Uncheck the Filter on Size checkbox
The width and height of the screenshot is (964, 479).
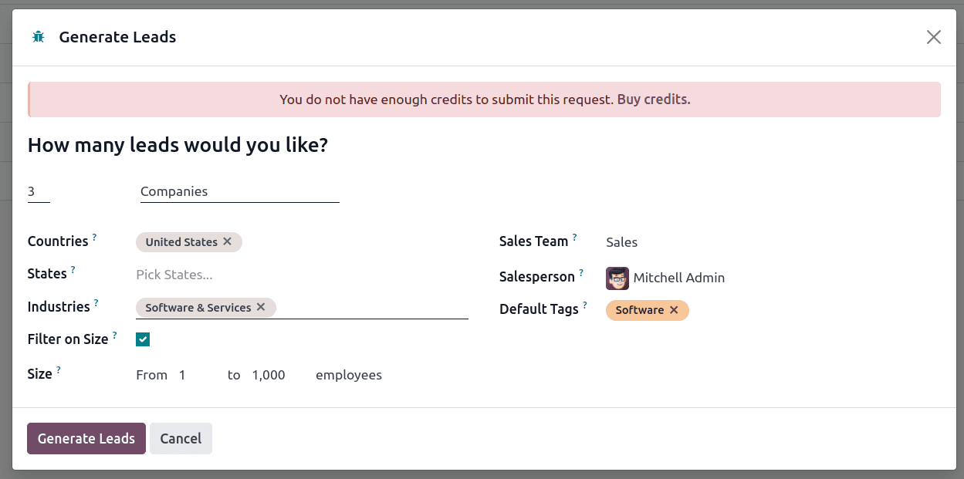tap(142, 339)
